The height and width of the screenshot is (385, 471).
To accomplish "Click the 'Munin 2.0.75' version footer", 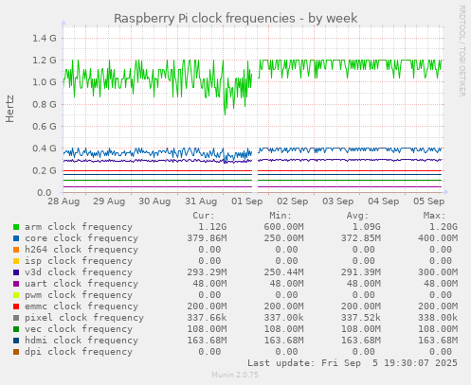I will (x=235, y=375).
